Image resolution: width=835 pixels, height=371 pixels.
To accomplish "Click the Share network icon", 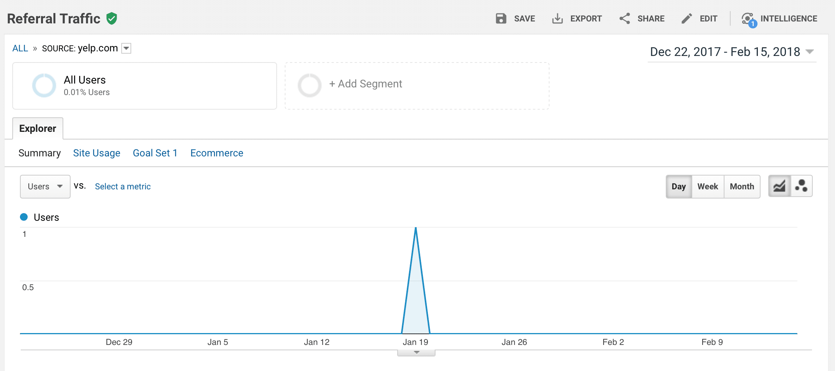I will [x=625, y=18].
